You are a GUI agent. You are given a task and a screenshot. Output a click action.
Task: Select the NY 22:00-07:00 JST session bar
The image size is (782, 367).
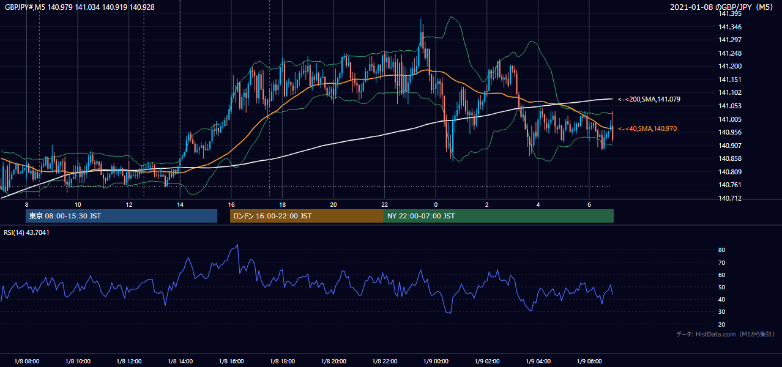tap(499, 216)
